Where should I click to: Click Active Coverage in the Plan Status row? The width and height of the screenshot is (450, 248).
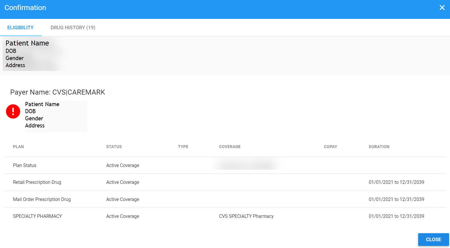pyautogui.click(x=123, y=165)
